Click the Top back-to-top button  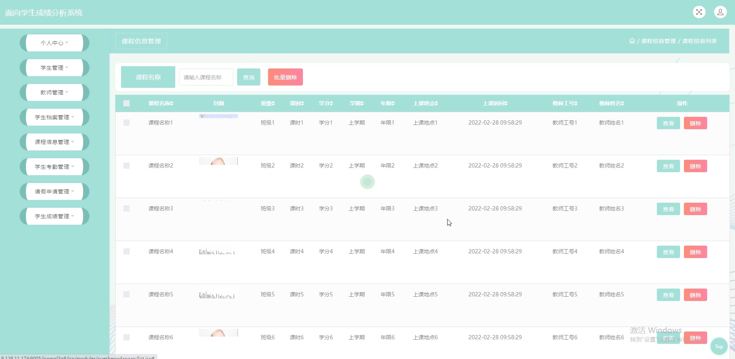pyautogui.click(x=719, y=346)
